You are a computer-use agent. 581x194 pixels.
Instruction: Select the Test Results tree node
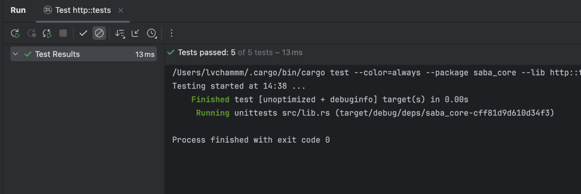57,54
